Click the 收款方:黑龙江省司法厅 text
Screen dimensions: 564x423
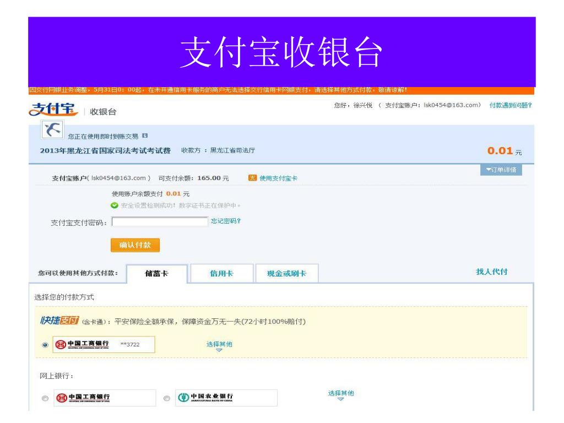[218, 150]
